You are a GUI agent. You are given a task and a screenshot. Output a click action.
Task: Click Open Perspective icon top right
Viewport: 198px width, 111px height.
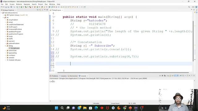pyautogui.click(x=193, y=7)
